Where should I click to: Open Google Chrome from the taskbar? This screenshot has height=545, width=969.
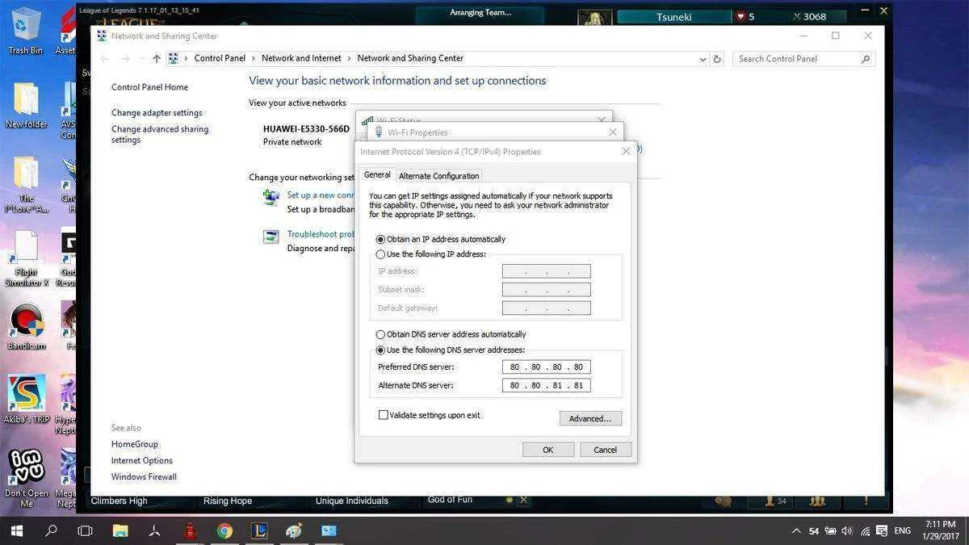(224, 530)
